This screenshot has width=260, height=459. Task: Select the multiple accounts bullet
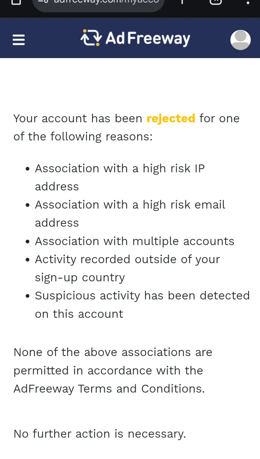click(134, 241)
